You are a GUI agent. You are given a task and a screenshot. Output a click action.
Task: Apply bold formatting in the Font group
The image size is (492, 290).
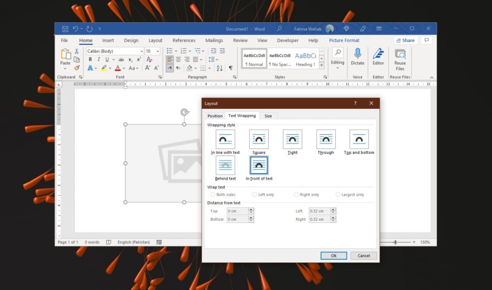90,59
